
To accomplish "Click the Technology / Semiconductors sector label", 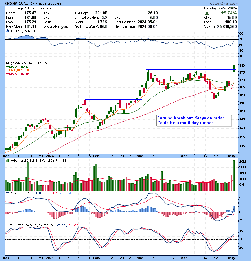I will pos(29,8).
